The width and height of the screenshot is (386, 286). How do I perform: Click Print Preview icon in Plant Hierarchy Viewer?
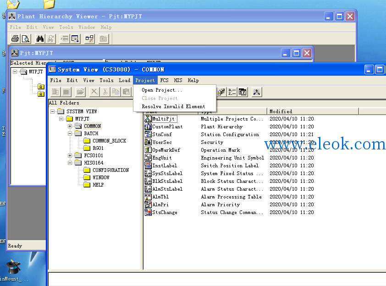coord(26,38)
